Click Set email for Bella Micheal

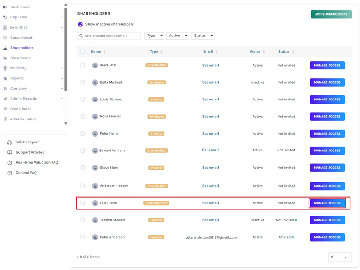point(210,82)
